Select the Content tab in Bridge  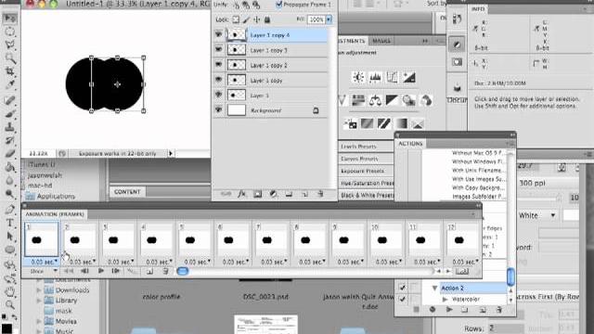point(127,192)
